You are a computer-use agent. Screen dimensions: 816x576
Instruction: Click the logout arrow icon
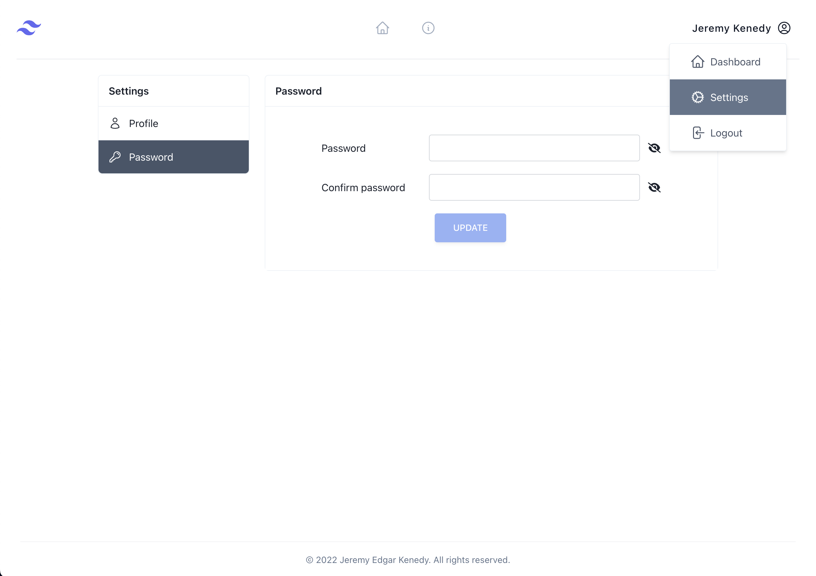pos(698,133)
